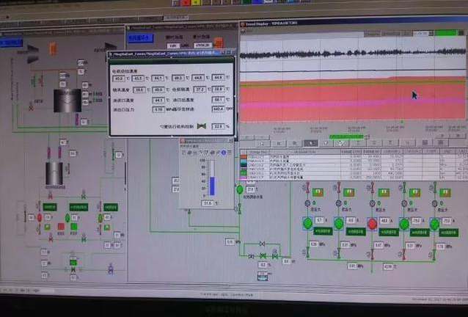Click the DESCRIPTION column header in trend legend
This screenshot has height=317, width=468.
[x=304, y=152]
